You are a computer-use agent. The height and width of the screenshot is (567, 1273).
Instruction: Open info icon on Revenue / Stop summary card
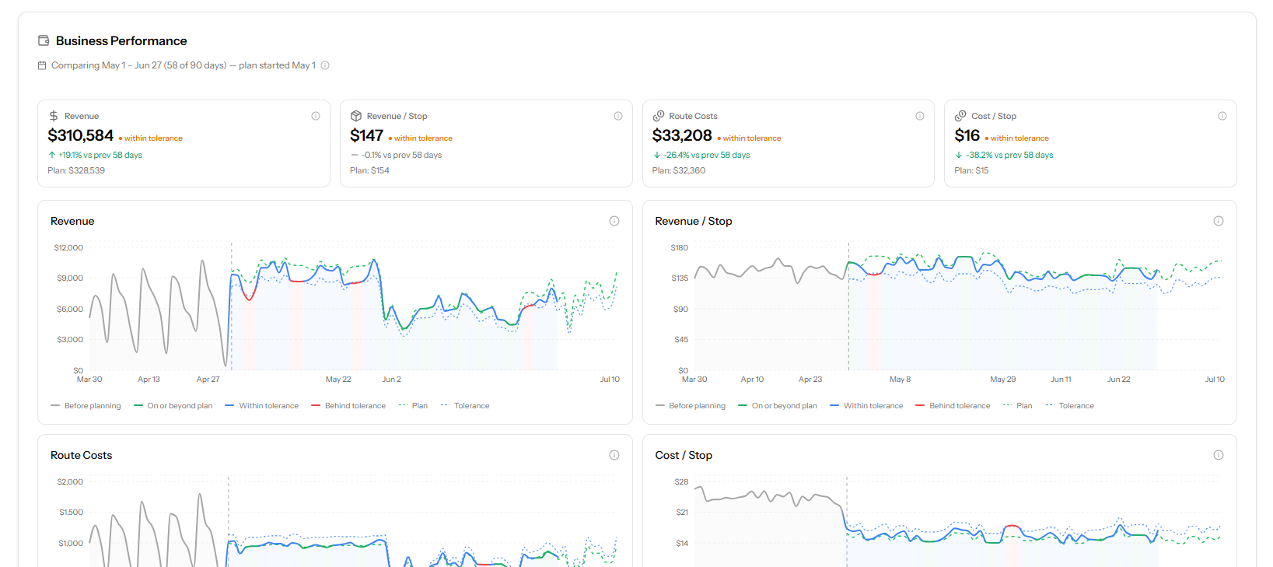pyautogui.click(x=618, y=116)
